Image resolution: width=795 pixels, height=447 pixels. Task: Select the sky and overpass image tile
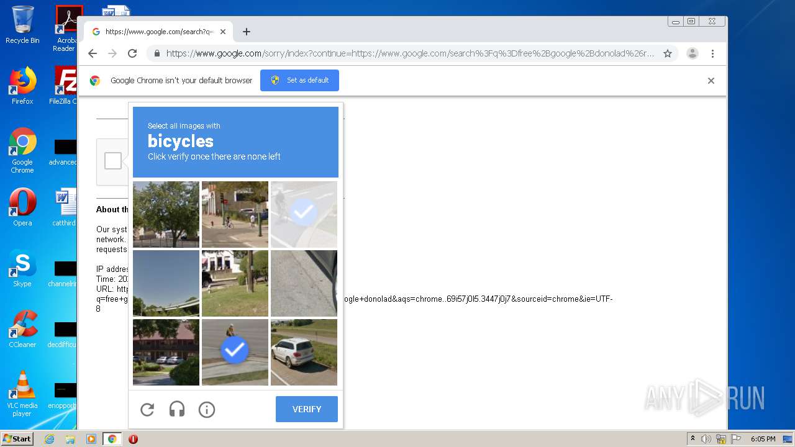166,283
